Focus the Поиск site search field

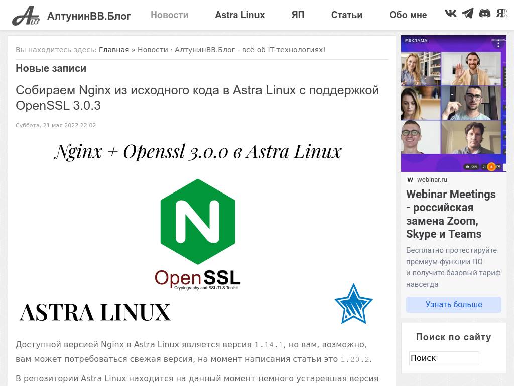click(444, 358)
